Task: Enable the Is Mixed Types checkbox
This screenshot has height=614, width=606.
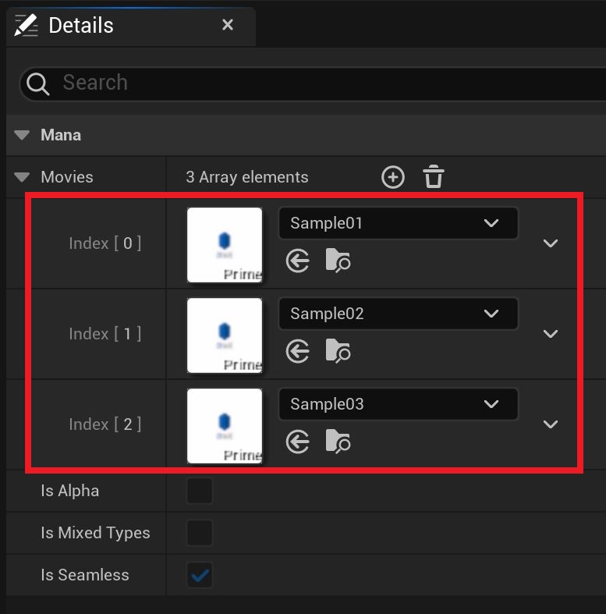Action: point(200,534)
